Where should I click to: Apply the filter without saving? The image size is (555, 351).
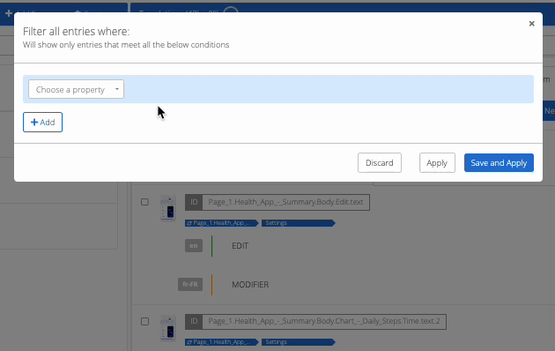437,163
